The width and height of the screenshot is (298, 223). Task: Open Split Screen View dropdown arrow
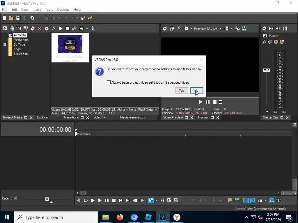[191, 28]
